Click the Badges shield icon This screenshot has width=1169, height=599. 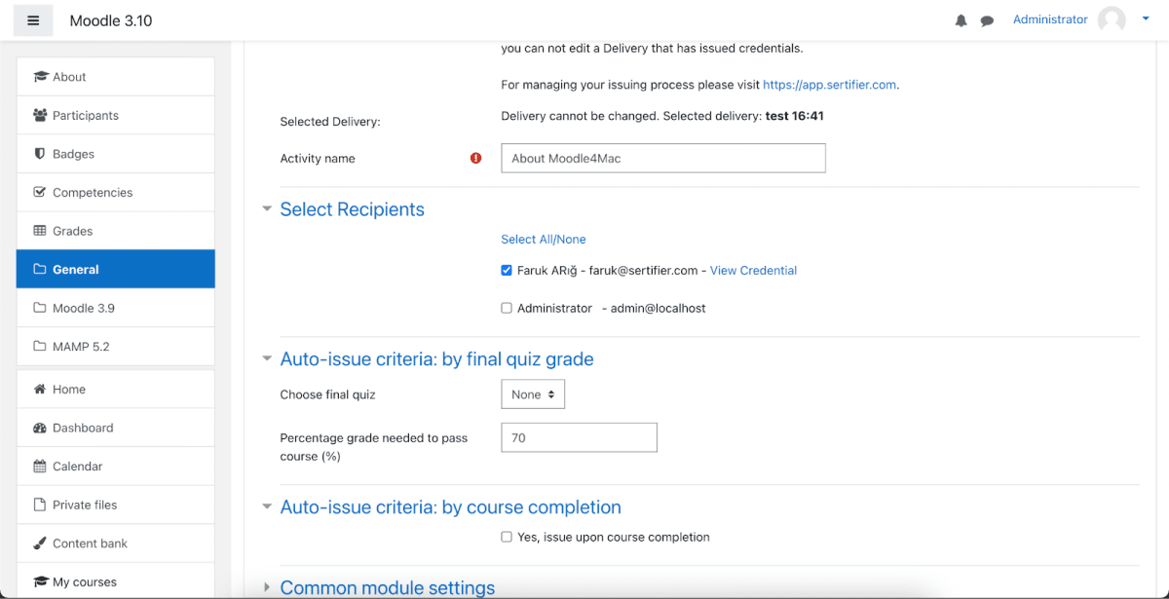point(40,154)
